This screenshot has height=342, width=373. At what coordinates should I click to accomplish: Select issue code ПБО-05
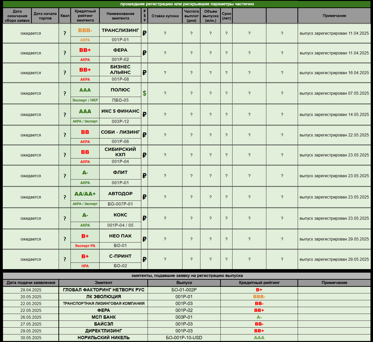(x=120, y=100)
